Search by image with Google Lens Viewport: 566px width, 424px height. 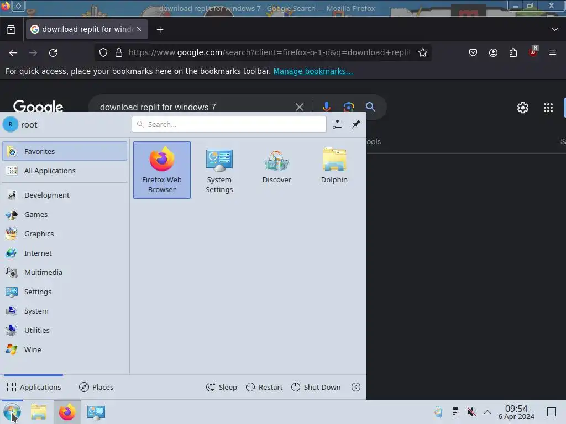tap(348, 107)
